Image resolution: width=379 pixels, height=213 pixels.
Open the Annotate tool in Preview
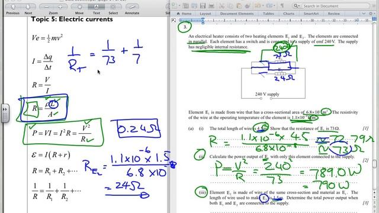(132, 7)
